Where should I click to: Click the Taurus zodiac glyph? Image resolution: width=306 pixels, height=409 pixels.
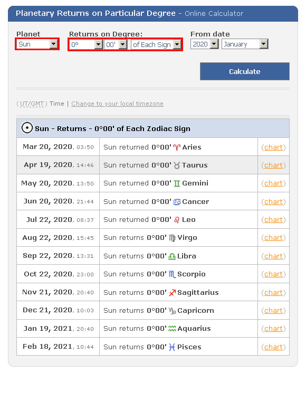click(x=177, y=165)
